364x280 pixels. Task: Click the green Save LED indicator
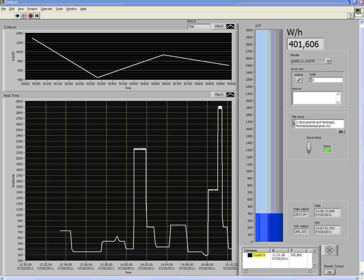pyautogui.click(x=327, y=150)
